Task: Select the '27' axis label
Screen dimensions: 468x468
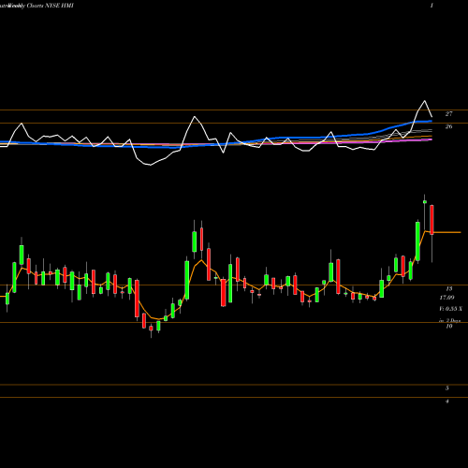Action: pos(448,114)
